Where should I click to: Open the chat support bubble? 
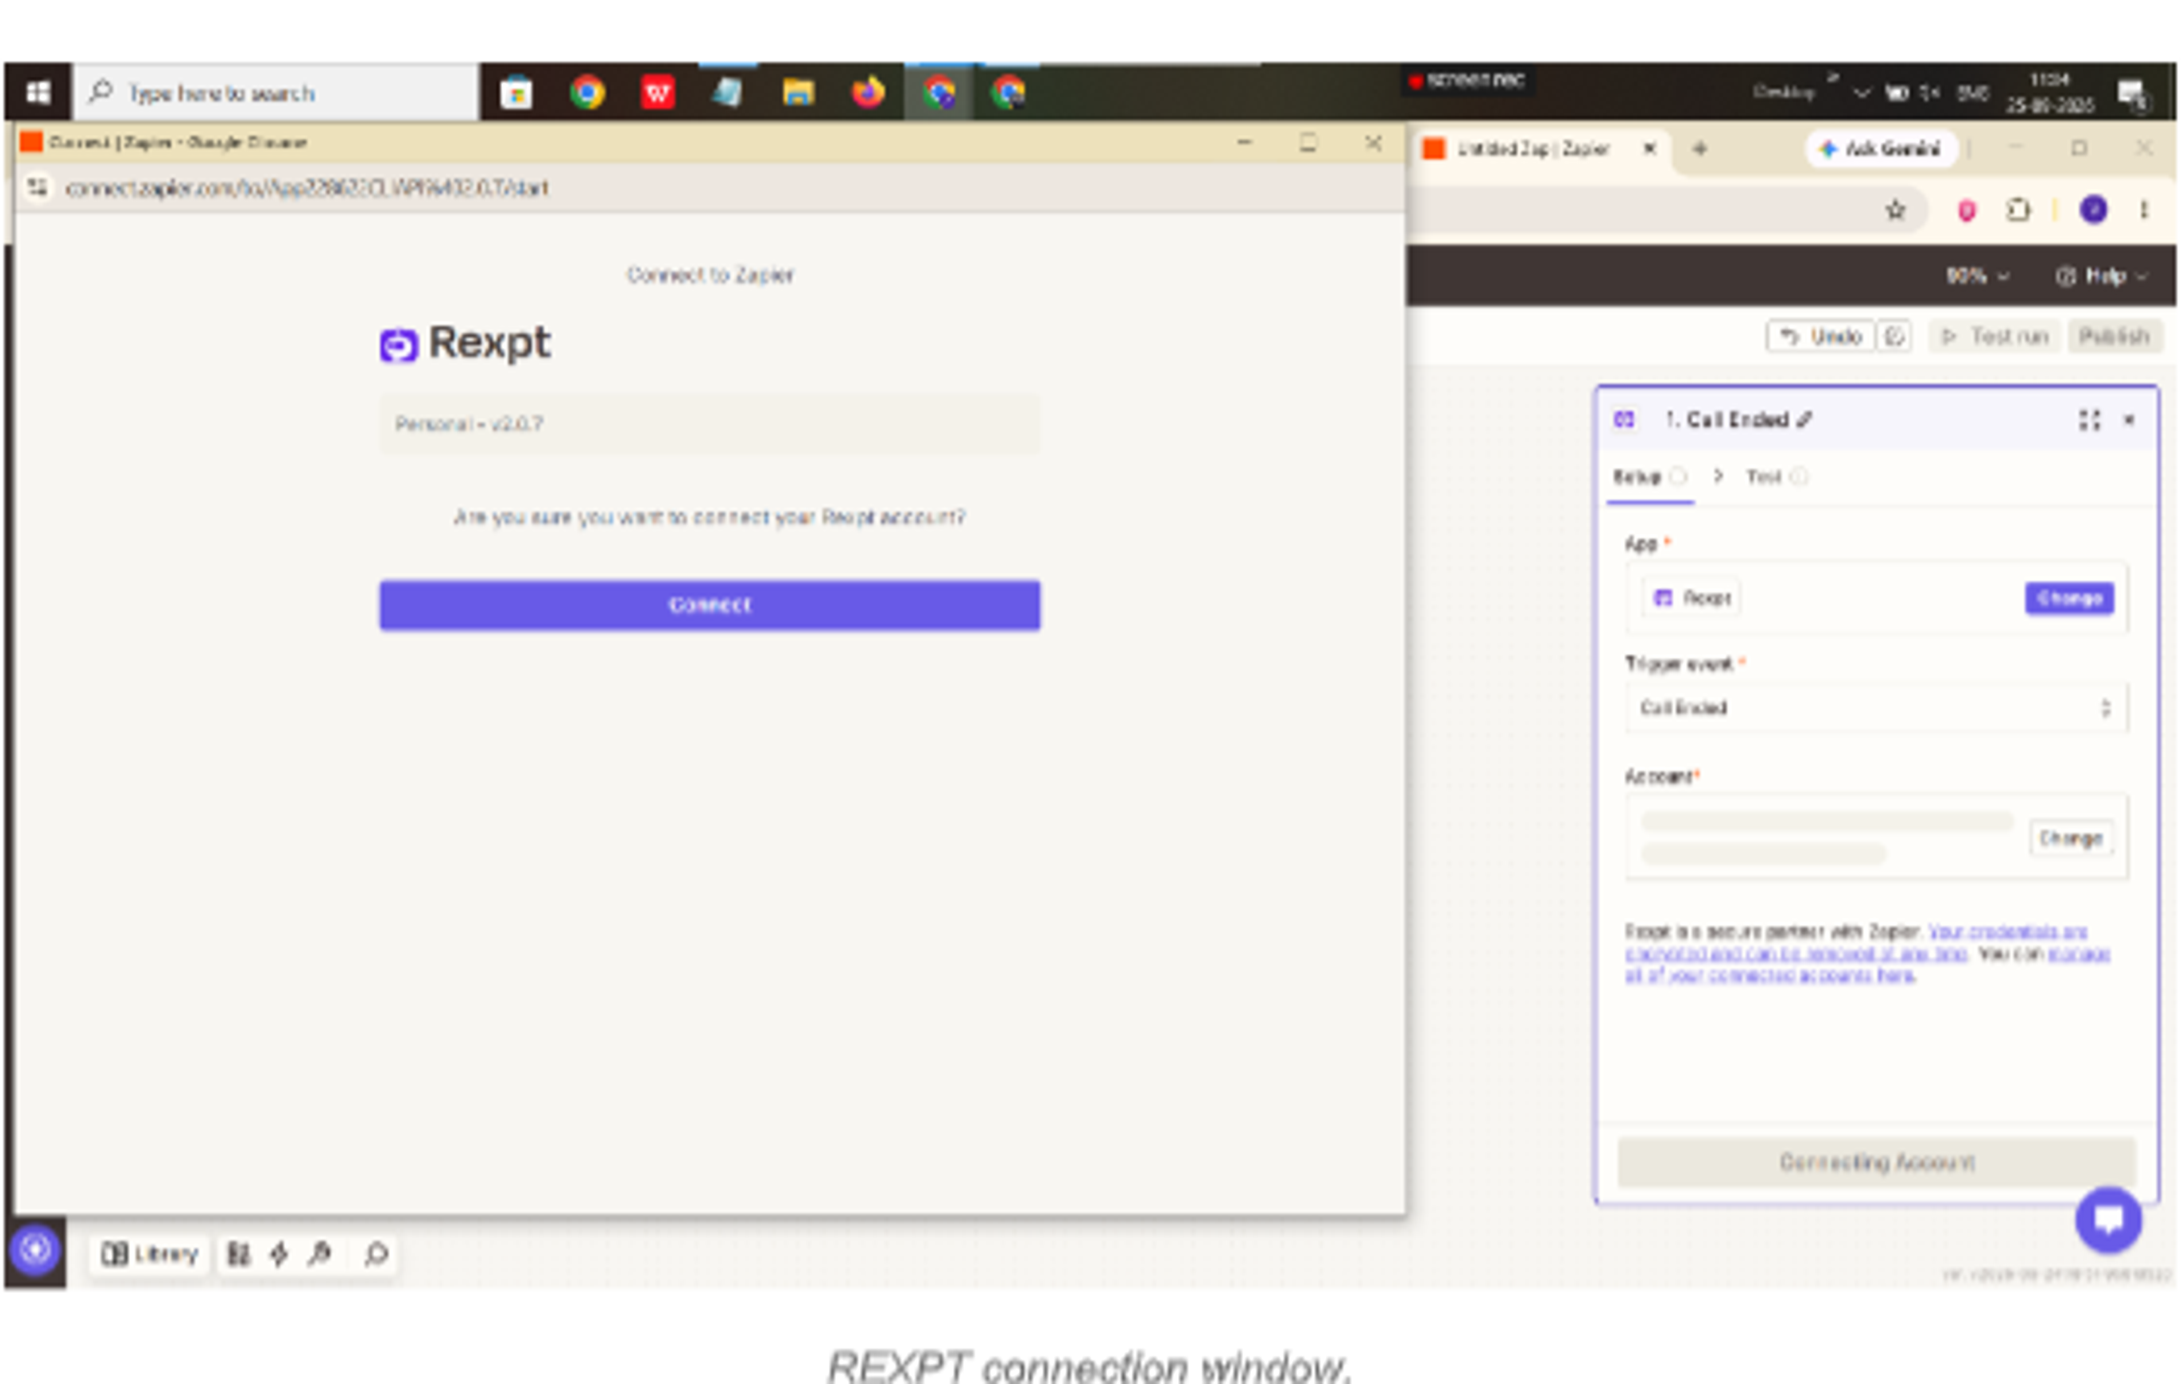[2109, 1220]
